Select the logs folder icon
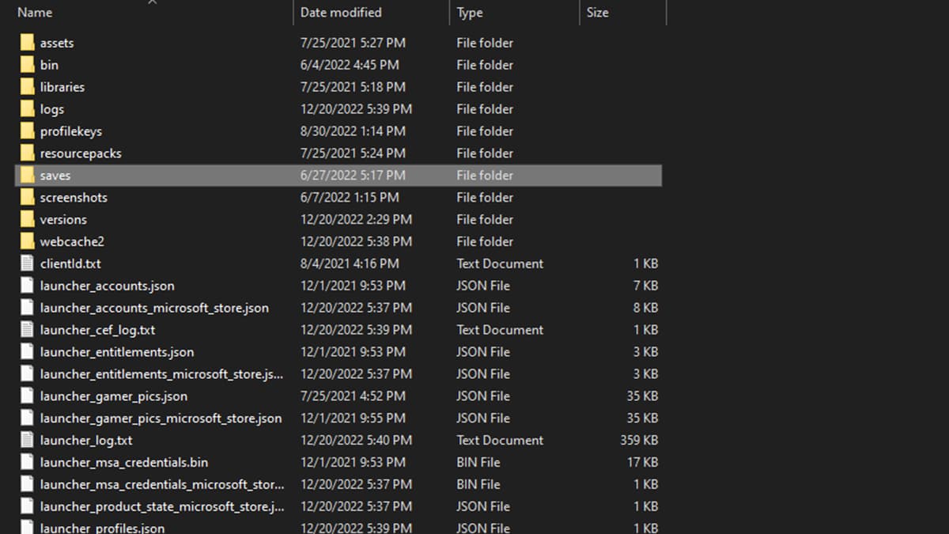 tap(28, 109)
